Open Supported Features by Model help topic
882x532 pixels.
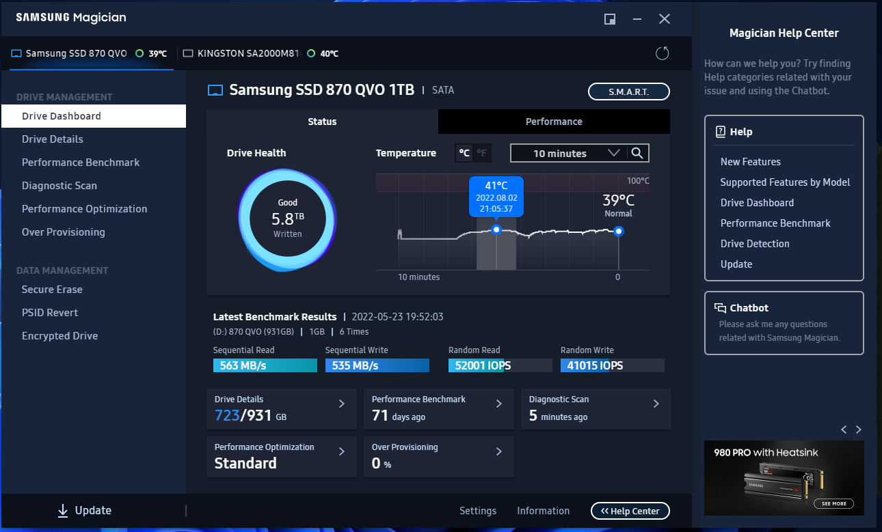[x=786, y=182]
